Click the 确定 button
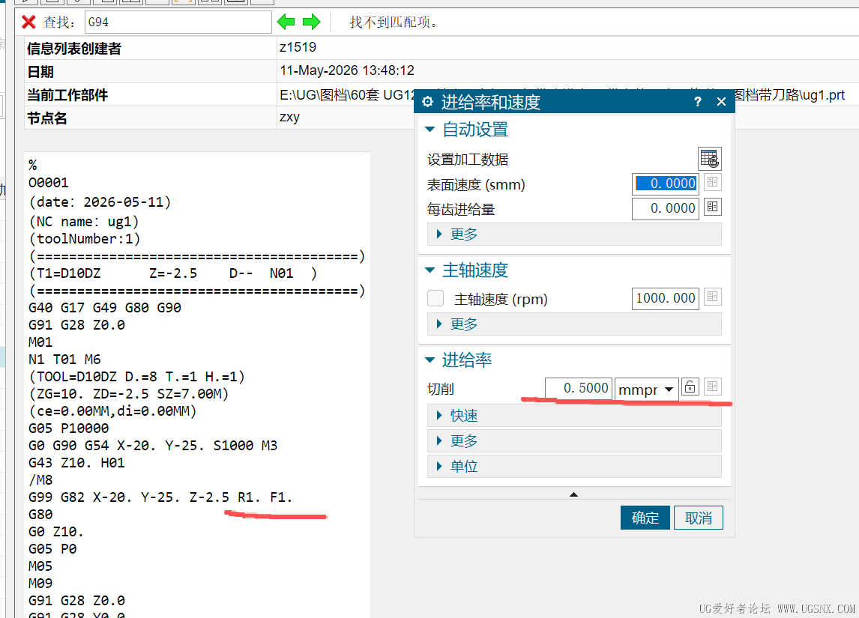The width and height of the screenshot is (859, 618). (x=645, y=518)
